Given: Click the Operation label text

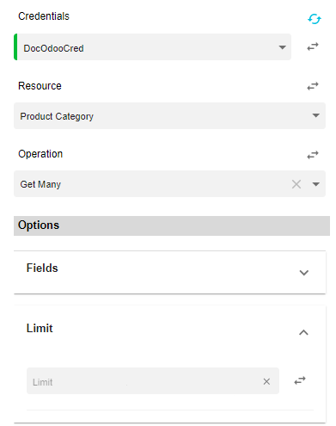Looking at the screenshot, I should (x=40, y=154).
